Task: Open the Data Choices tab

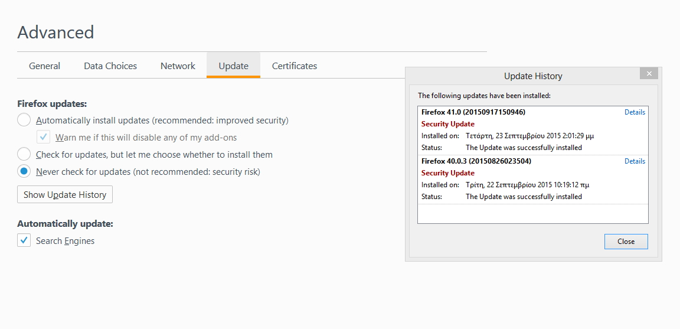Action: point(110,66)
